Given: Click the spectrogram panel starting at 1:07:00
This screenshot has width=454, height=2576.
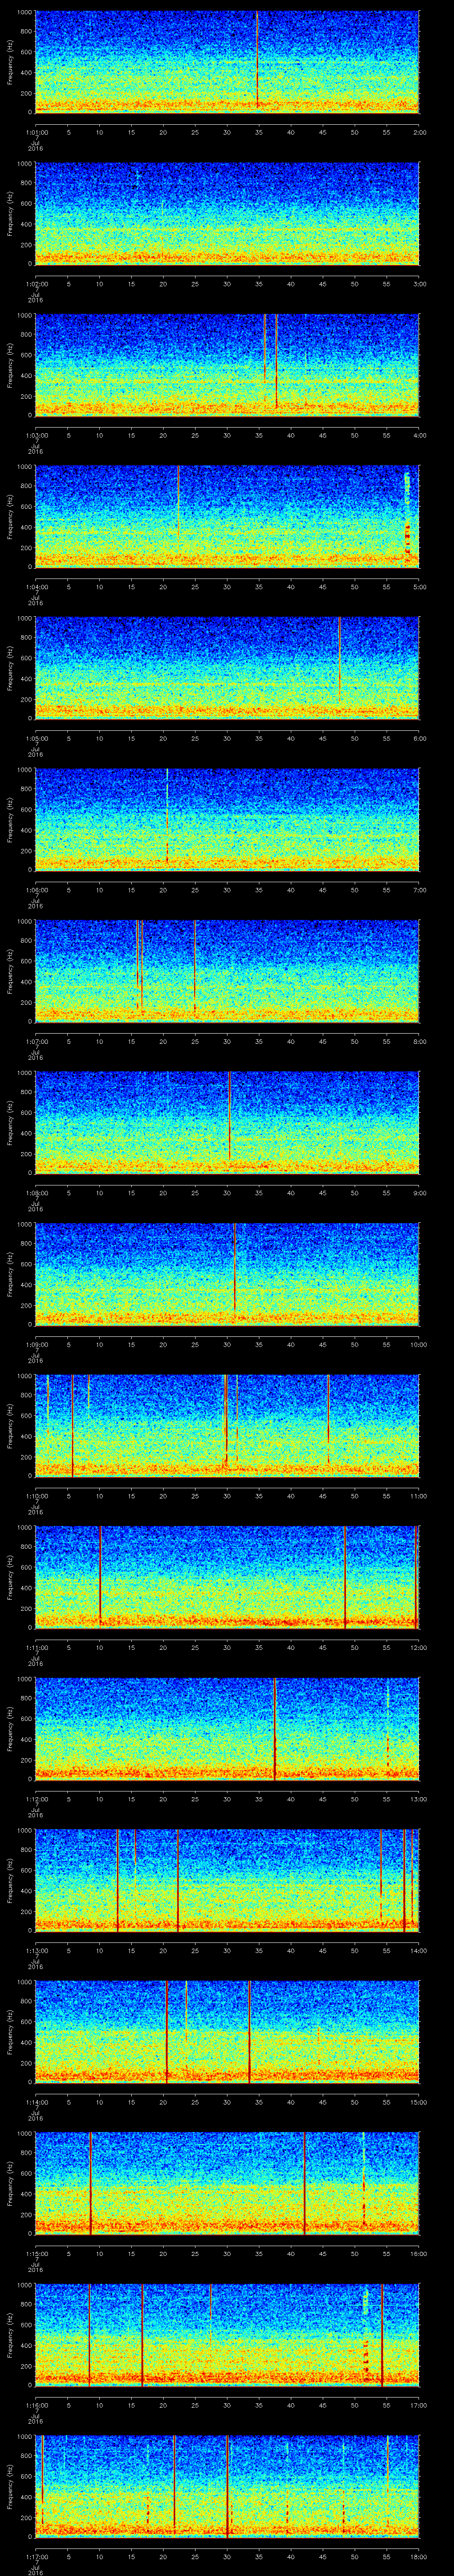Looking at the screenshot, I should 227,971.
